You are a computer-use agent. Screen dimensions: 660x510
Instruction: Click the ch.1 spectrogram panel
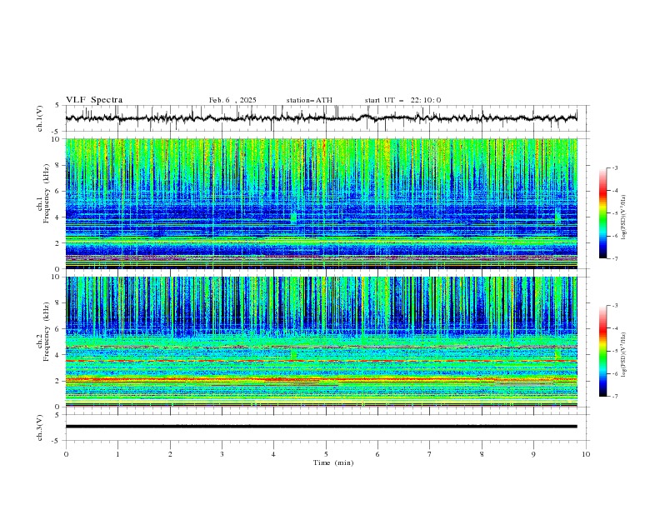(x=322, y=203)
